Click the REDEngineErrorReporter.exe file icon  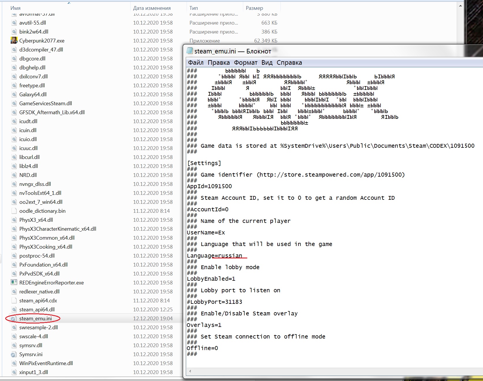pos(14,282)
